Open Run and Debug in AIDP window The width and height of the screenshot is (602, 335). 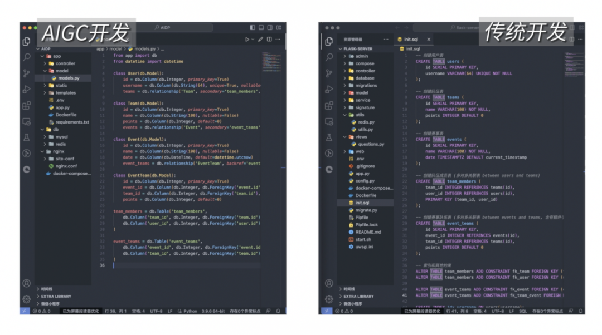pyautogui.click(x=27, y=89)
